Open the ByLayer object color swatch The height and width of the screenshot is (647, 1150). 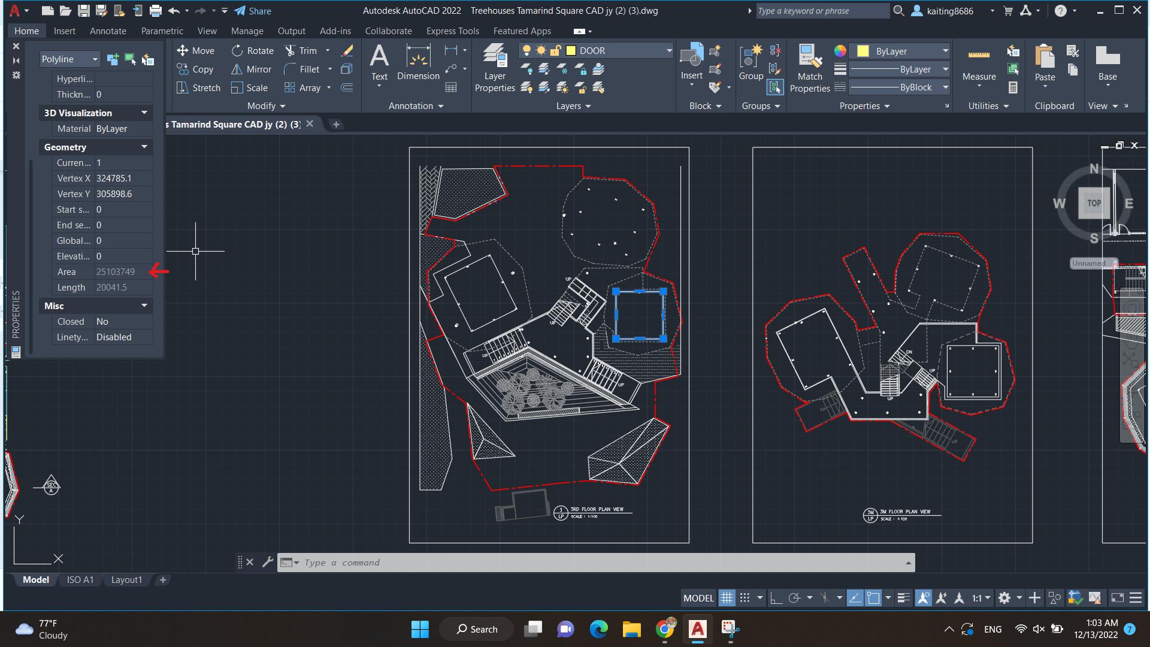coord(862,51)
